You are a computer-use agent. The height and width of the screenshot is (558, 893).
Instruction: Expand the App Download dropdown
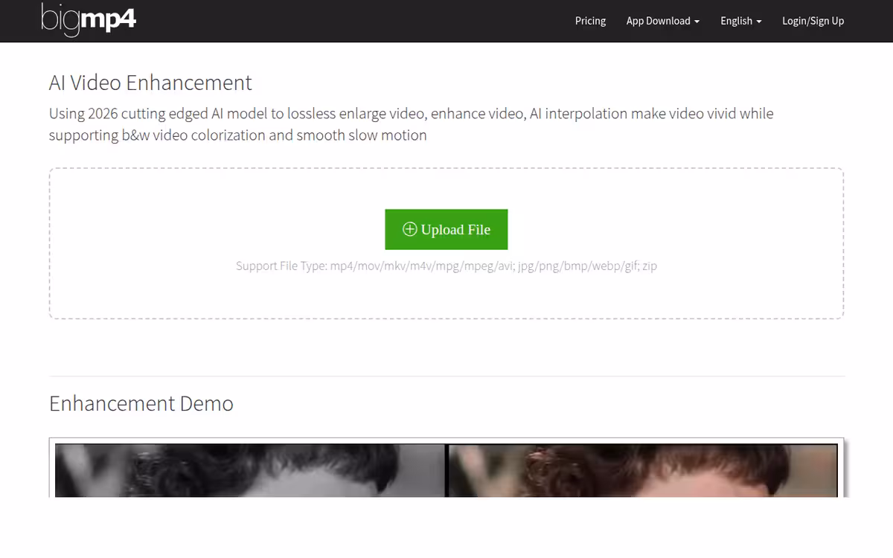[x=663, y=21]
